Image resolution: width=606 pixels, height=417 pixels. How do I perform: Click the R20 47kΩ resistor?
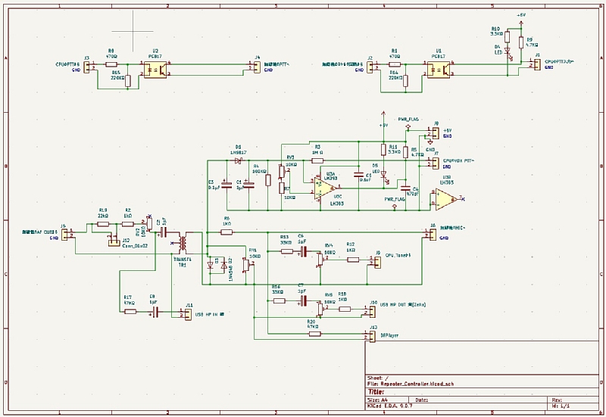[313, 333]
